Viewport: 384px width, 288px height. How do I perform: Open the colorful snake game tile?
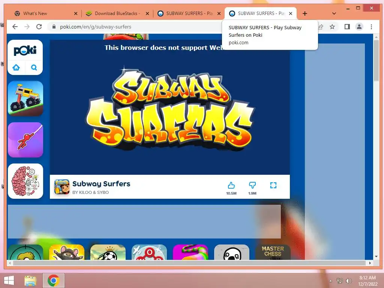click(x=190, y=252)
